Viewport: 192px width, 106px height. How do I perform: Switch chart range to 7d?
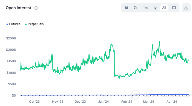pos(136,8)
